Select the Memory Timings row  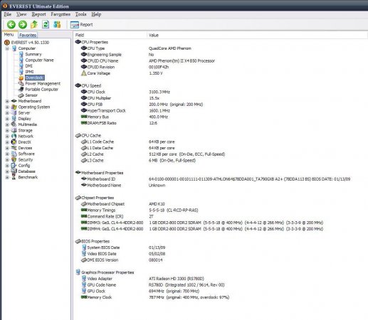221,210
